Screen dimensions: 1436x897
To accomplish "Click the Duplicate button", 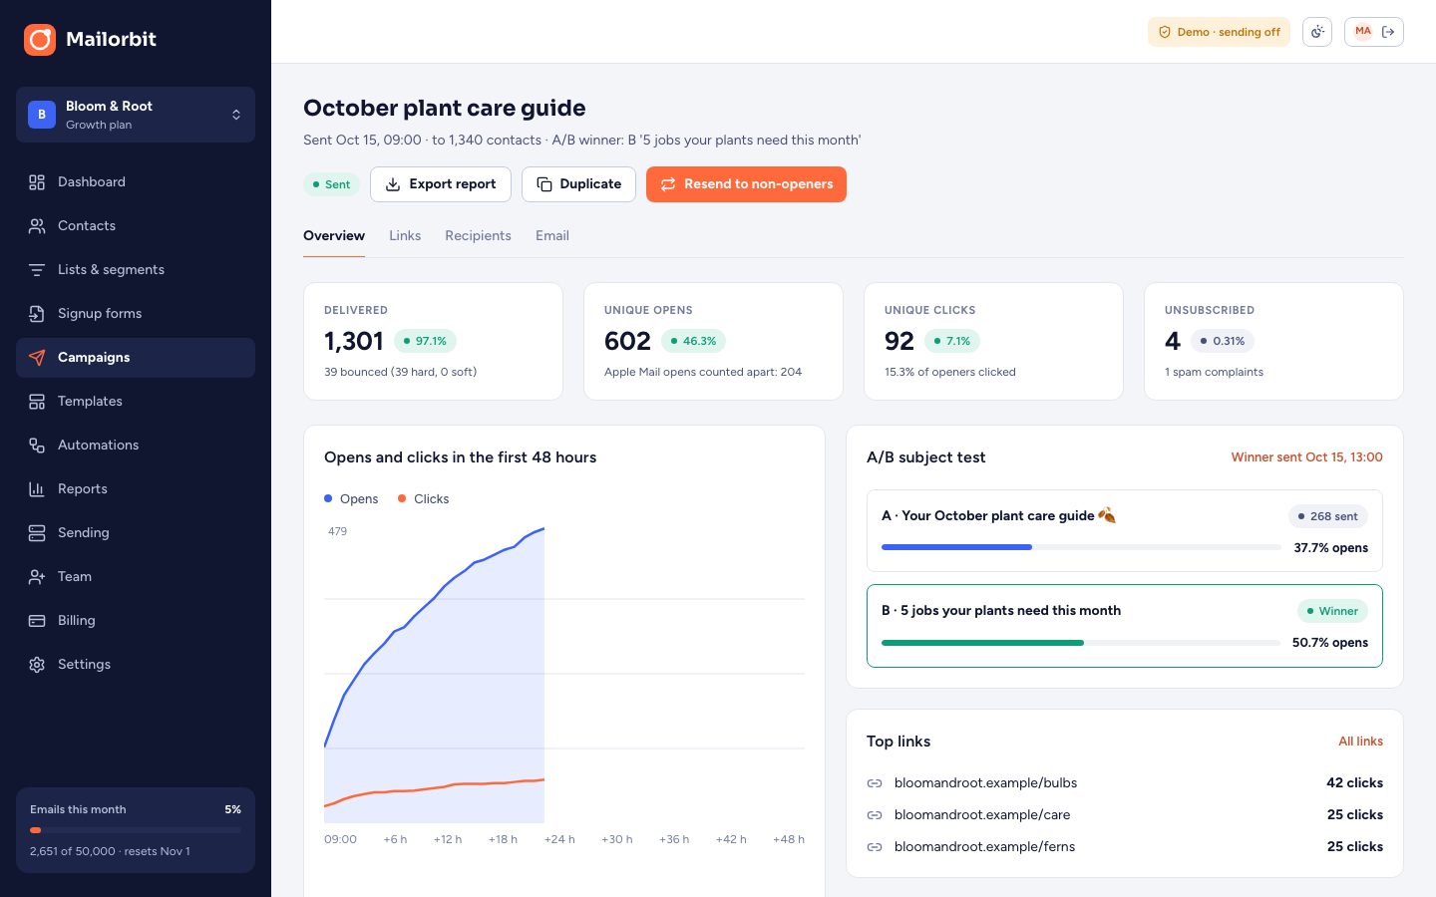I will [578, 184].
